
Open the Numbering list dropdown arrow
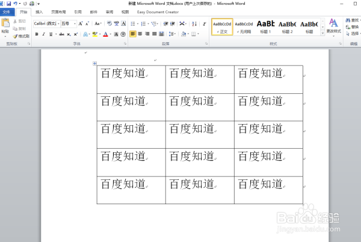148,24
